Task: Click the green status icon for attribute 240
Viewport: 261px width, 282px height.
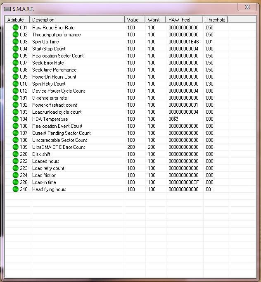Action: 16,189
